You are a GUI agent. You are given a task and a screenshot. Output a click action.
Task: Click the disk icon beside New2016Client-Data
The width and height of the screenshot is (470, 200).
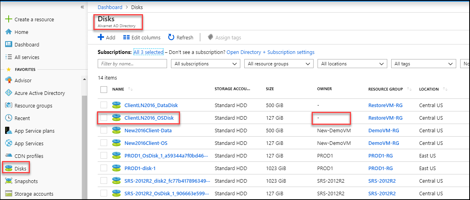click(x=116, y=131)
